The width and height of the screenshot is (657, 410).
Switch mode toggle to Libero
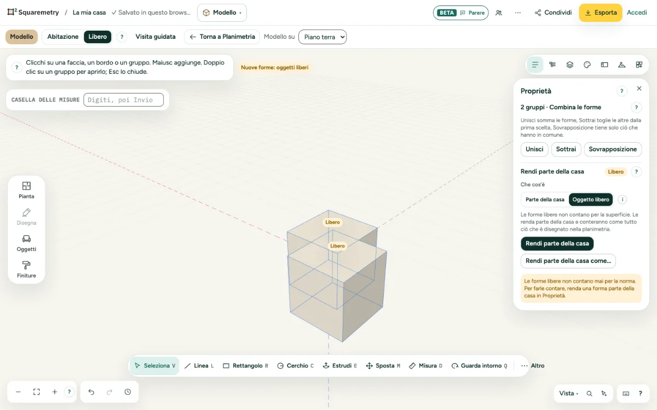[x=97, y=37]
